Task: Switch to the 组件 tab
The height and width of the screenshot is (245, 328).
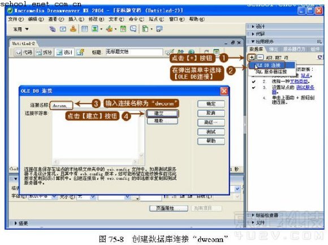Action: click(315, 49)
